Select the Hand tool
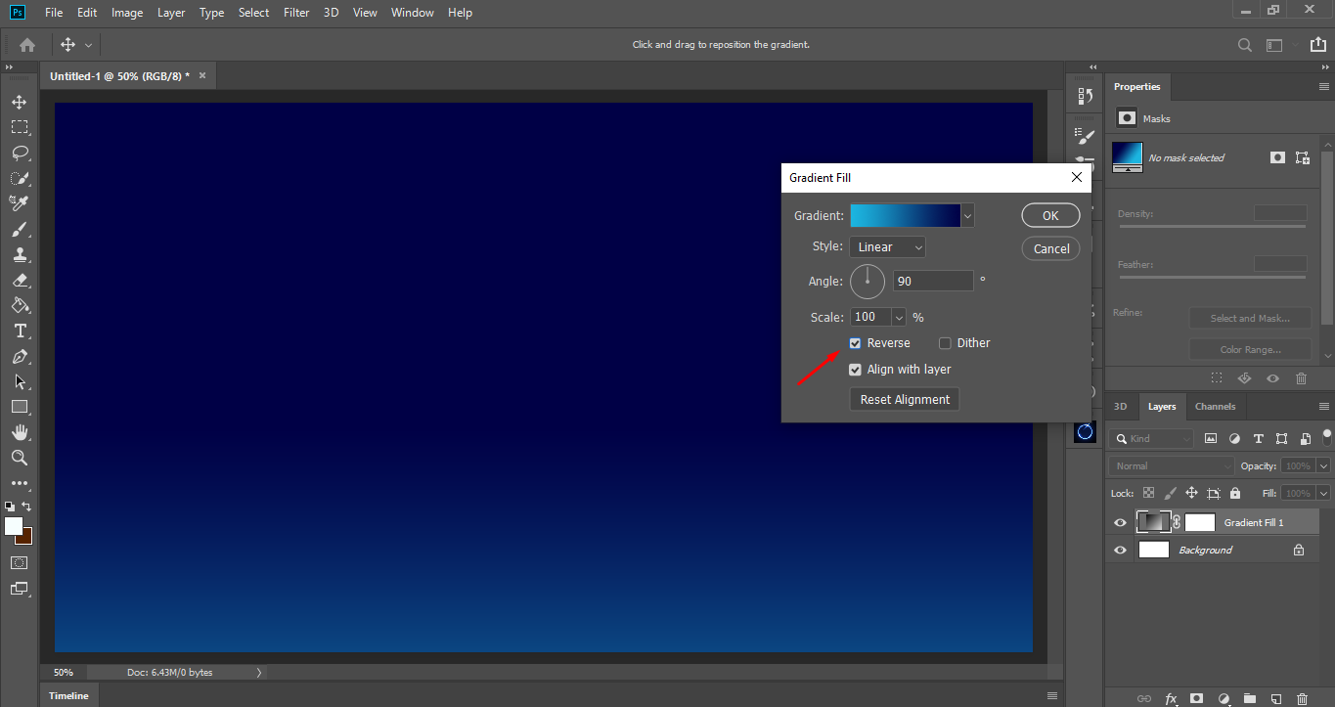 [x=20, y=432]
